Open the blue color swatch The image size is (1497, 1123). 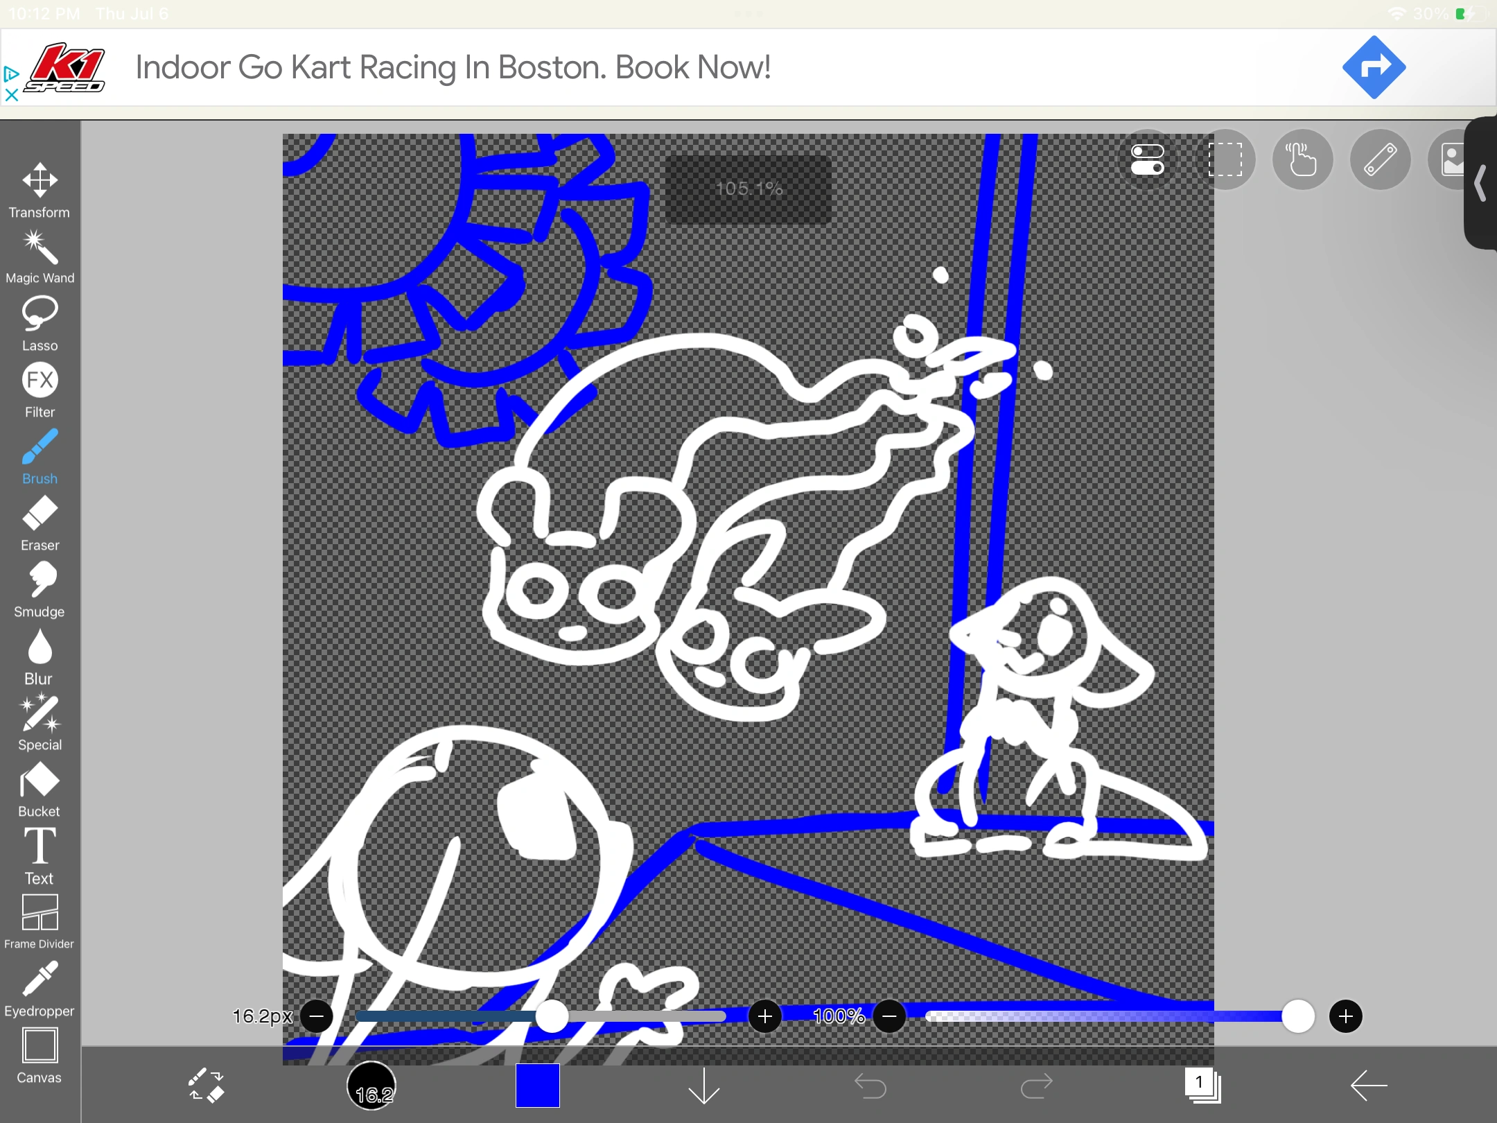click(538, 1085)
